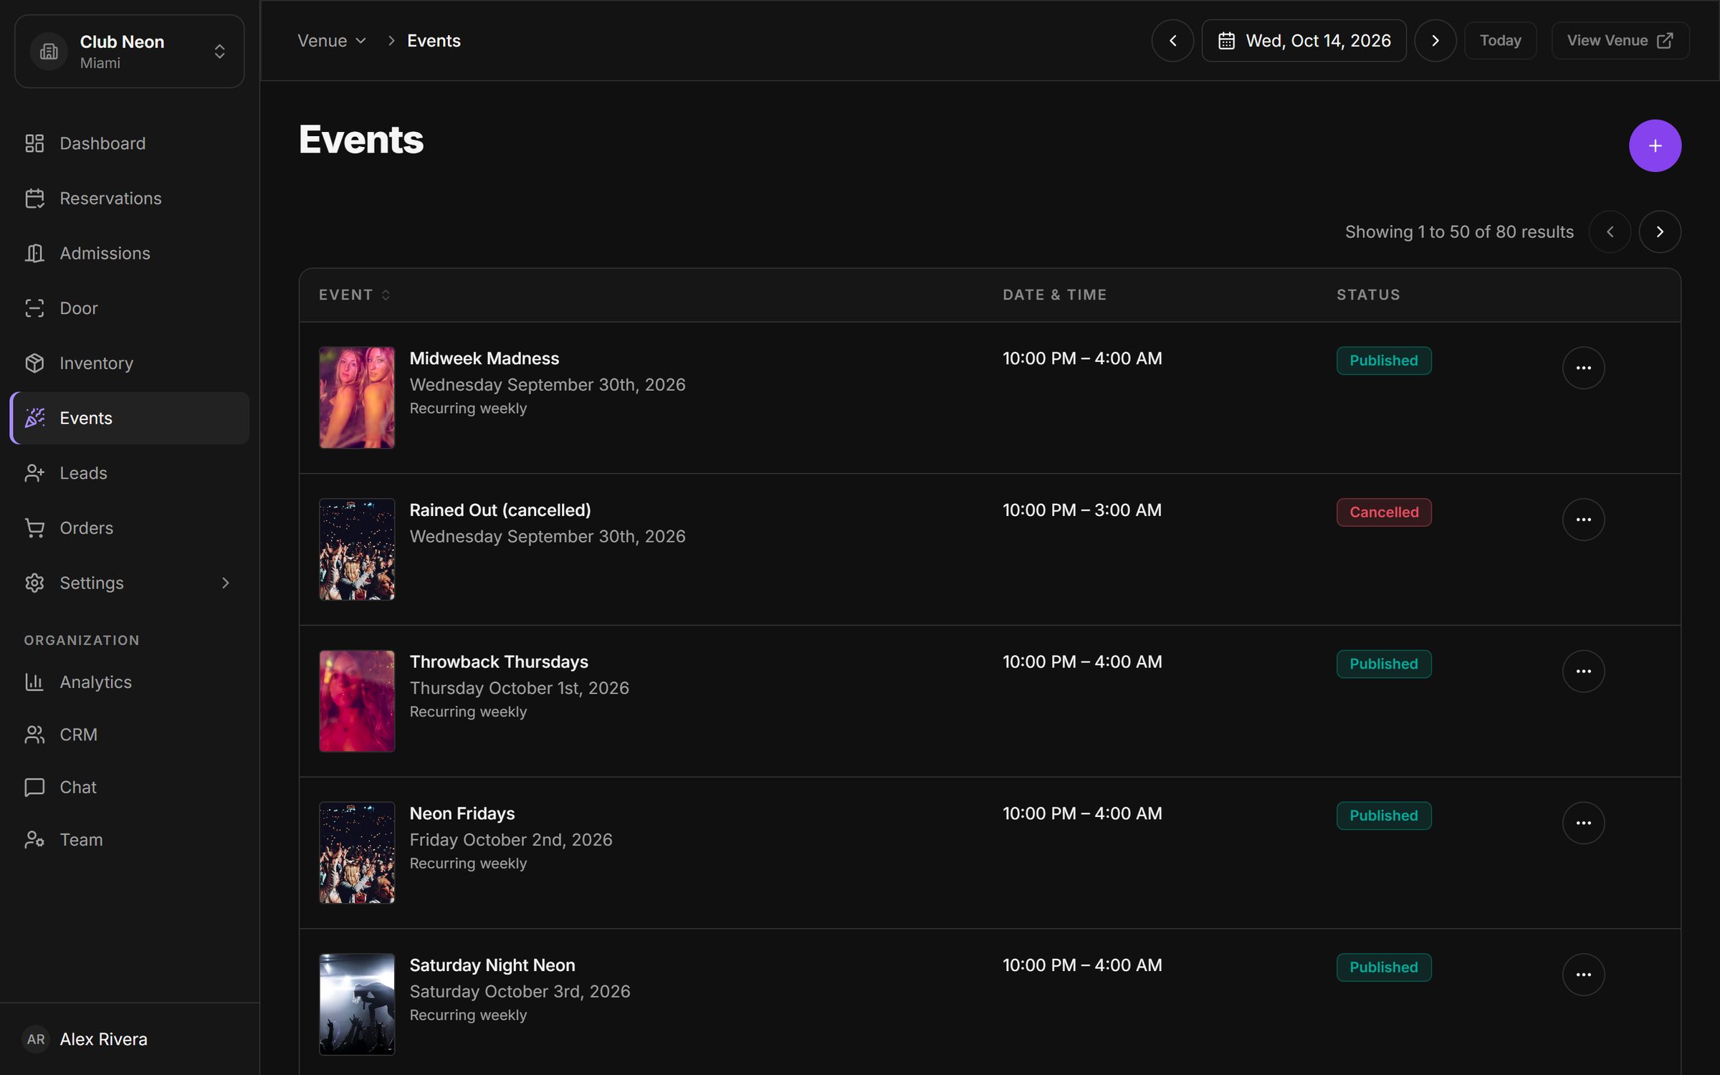Viewport: 1720px width, 1075px height.
Task: Click Rained Out (cancelled) event title
Action: pos(500,510)
